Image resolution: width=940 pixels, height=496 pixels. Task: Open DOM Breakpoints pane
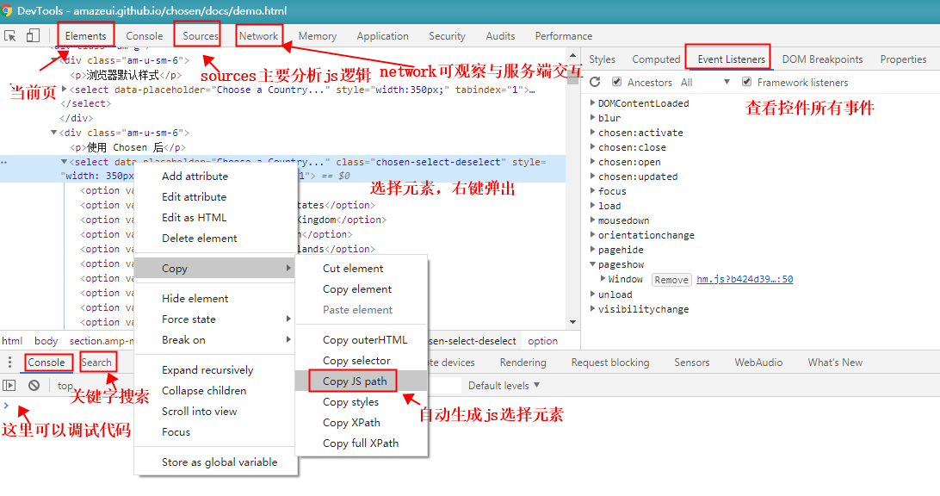click(822, 59)
